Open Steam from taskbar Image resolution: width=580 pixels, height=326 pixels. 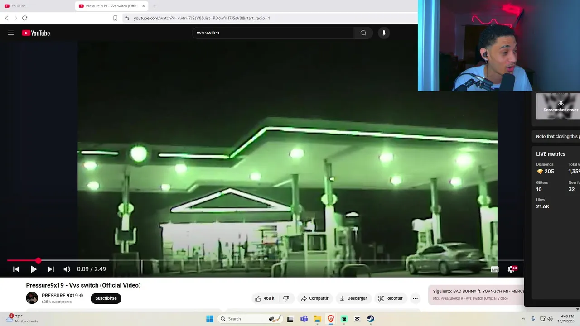pyautogui.click(x=371, y=319)
